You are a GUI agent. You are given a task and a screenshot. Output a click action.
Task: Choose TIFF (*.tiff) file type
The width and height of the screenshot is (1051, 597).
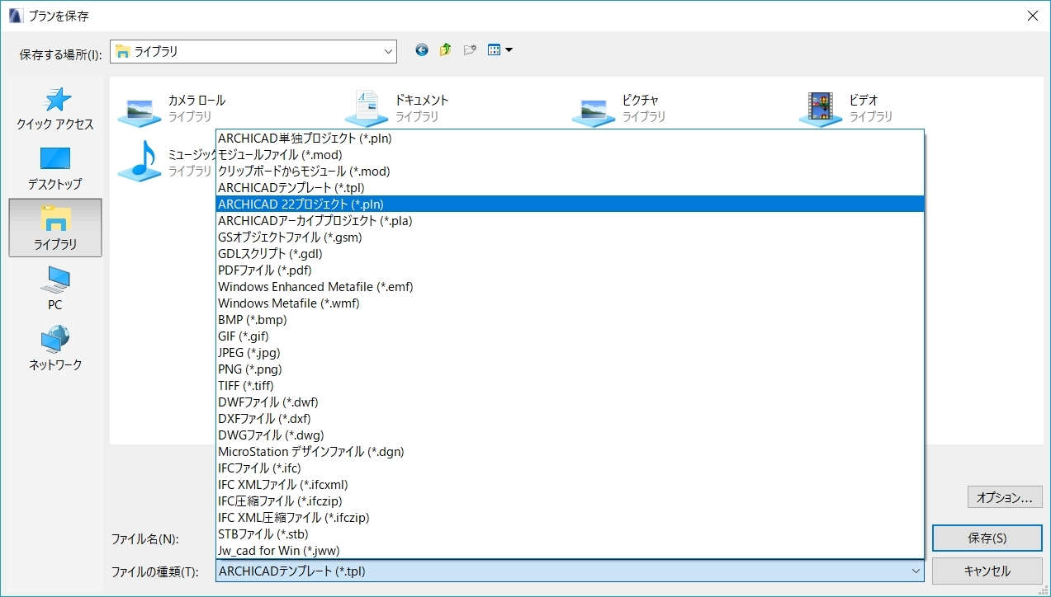(570, 386)
